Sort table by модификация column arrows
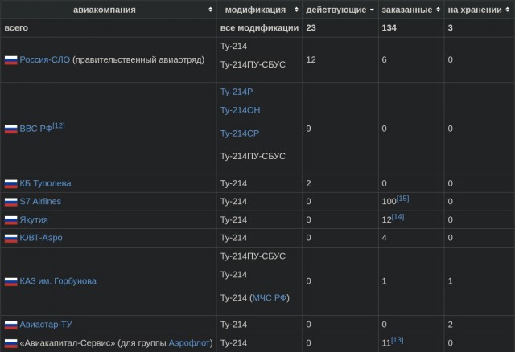This screenshot has height=352, width=515. (296, 10)
